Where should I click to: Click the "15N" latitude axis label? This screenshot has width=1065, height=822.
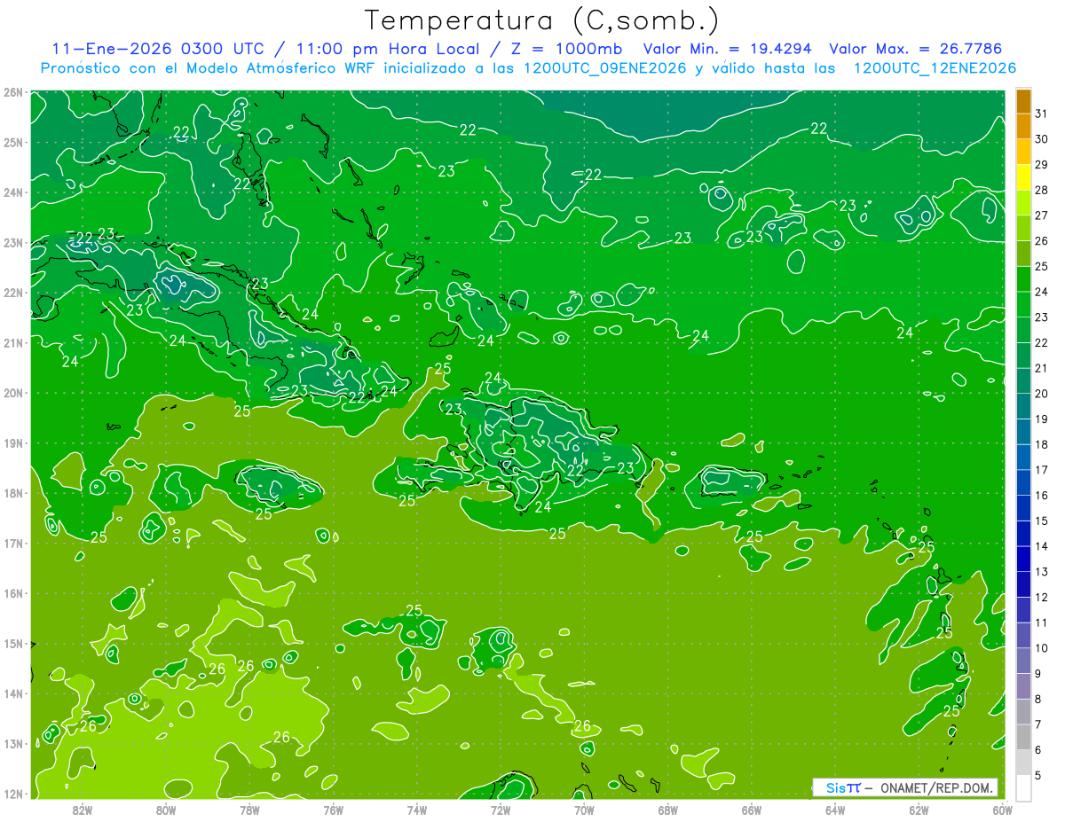[x=12, y=644]
